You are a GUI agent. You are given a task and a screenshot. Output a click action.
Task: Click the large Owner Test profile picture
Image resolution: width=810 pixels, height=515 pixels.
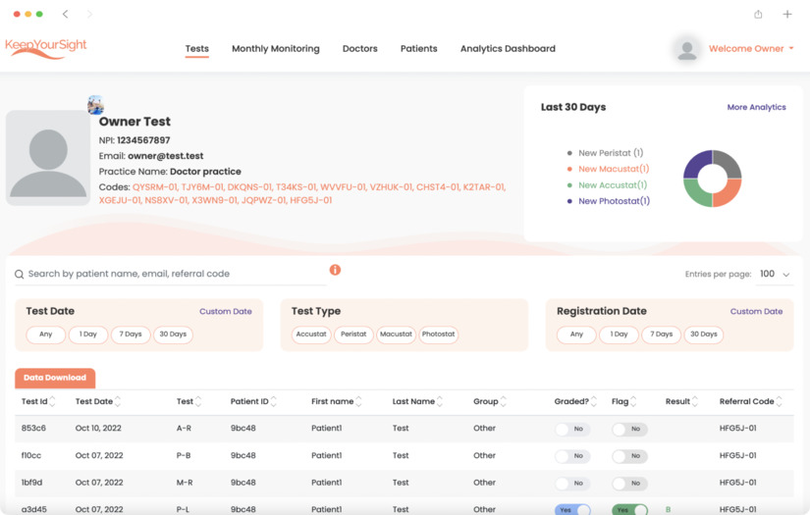48,158
